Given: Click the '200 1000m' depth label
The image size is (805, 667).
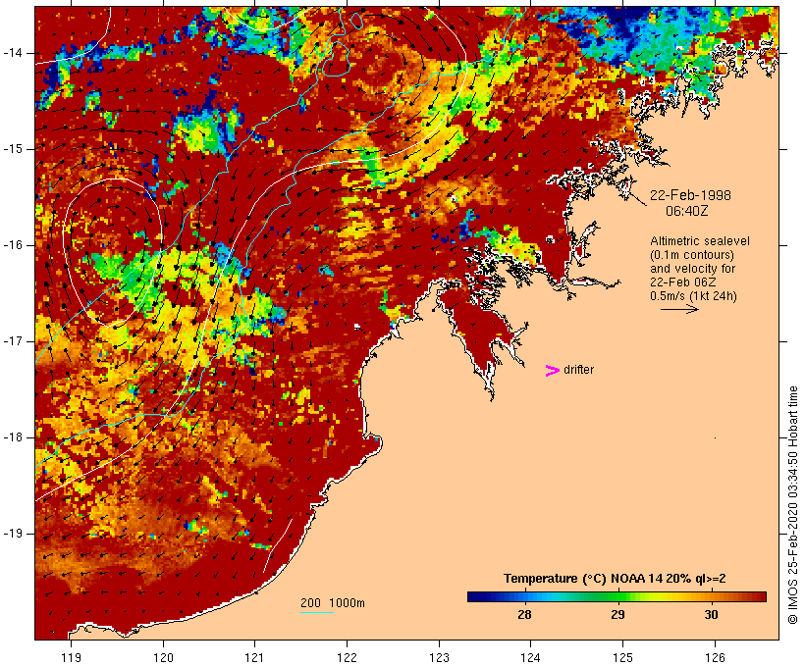Looking at the screenshot, I should point(333,603).
